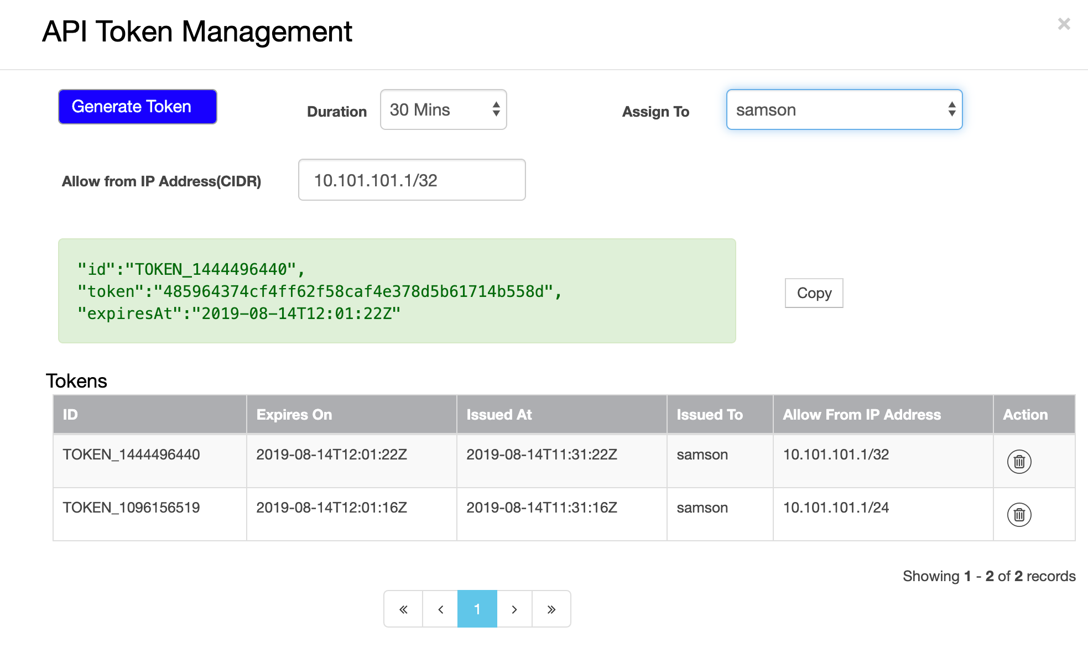Delete token TOKEN_1096156519 with trash icon
This screenshot has width=1088, height=653.
pyautogui.click(x=1019, y=515)
